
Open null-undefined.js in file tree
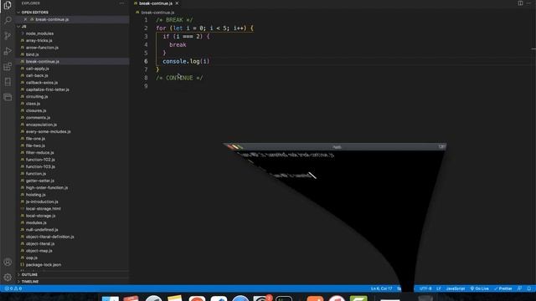[x=42, y=229]
